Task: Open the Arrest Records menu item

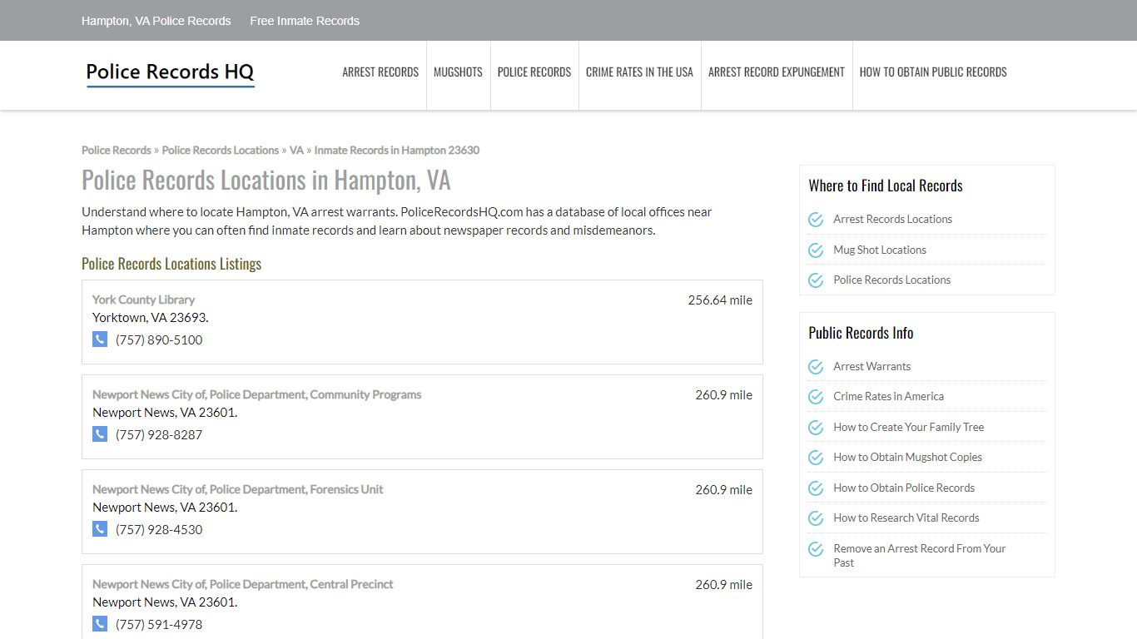Action: pyautogui.click(x=380, y=72)
